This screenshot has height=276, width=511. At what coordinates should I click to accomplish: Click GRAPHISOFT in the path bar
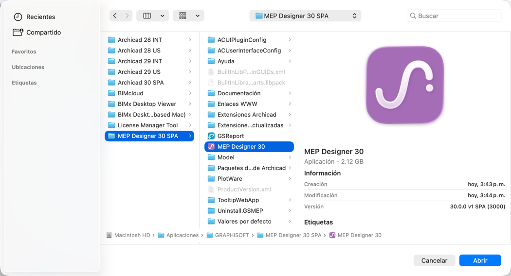228,235
